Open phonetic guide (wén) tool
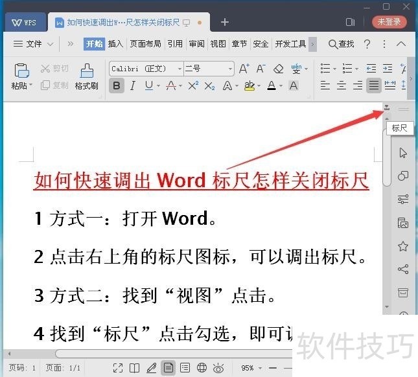The height and width of the screenshot is (377, 418). pos(296,69)
